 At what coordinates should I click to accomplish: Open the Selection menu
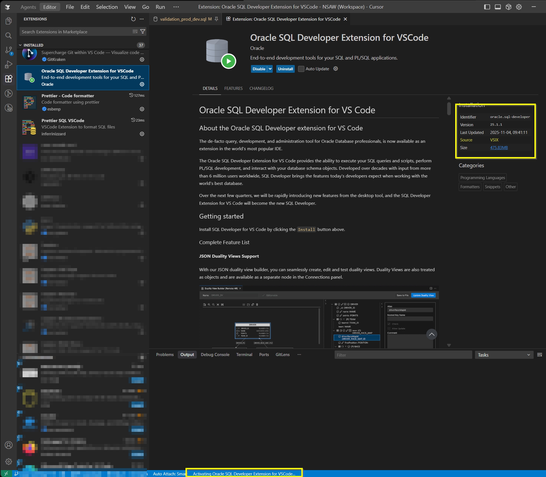click(x=107, y=7)
